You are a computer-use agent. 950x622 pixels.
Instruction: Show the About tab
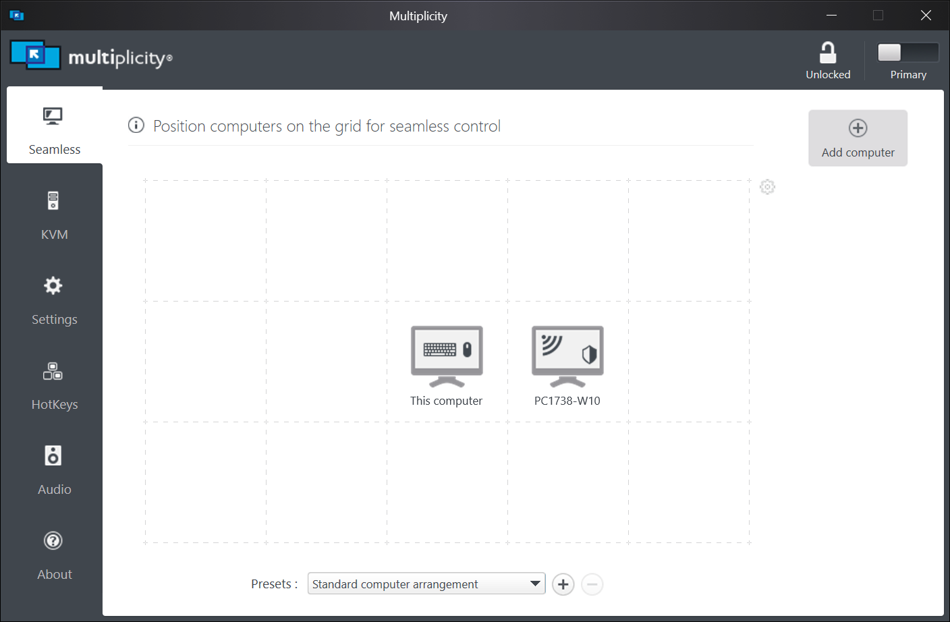click(55, 556)
